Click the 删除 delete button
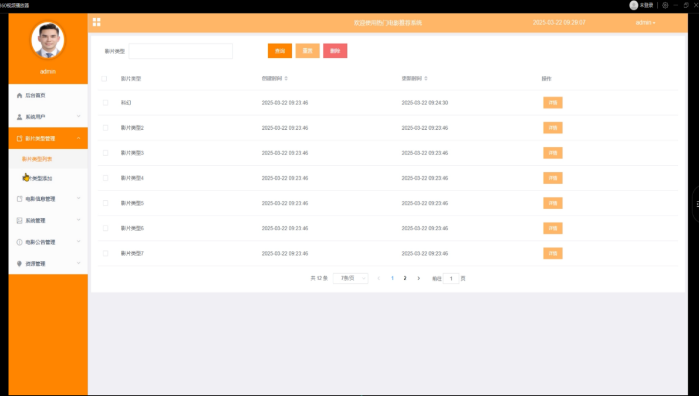699x396 pixels. [x=335, y=51]
